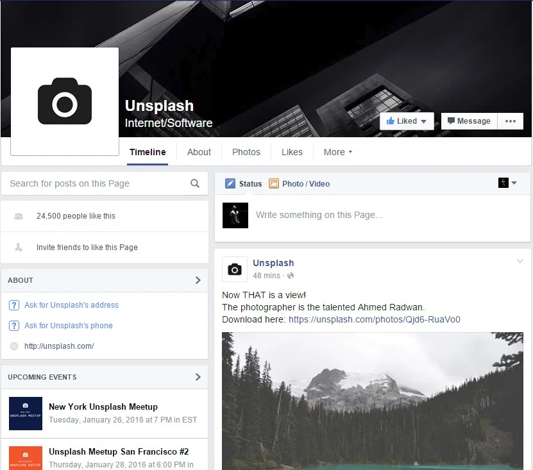Open the unsplash.com/photos download link
The height and width of the screenshot is (470, 533).
375,319
